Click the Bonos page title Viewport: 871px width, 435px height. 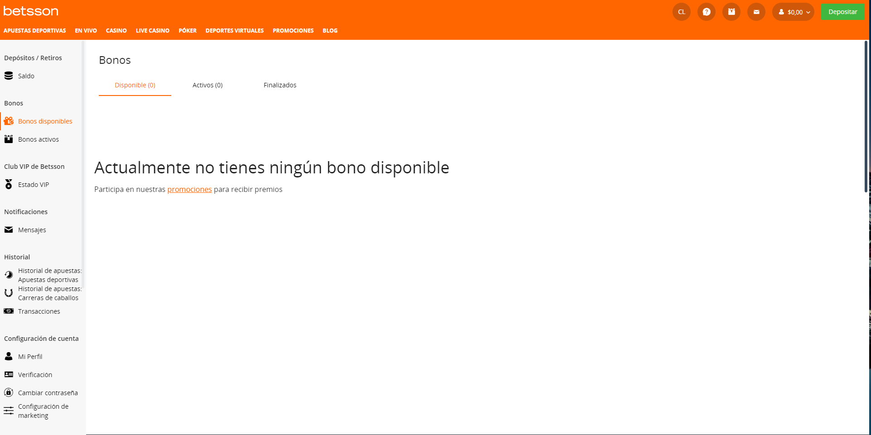pos(115,60)
